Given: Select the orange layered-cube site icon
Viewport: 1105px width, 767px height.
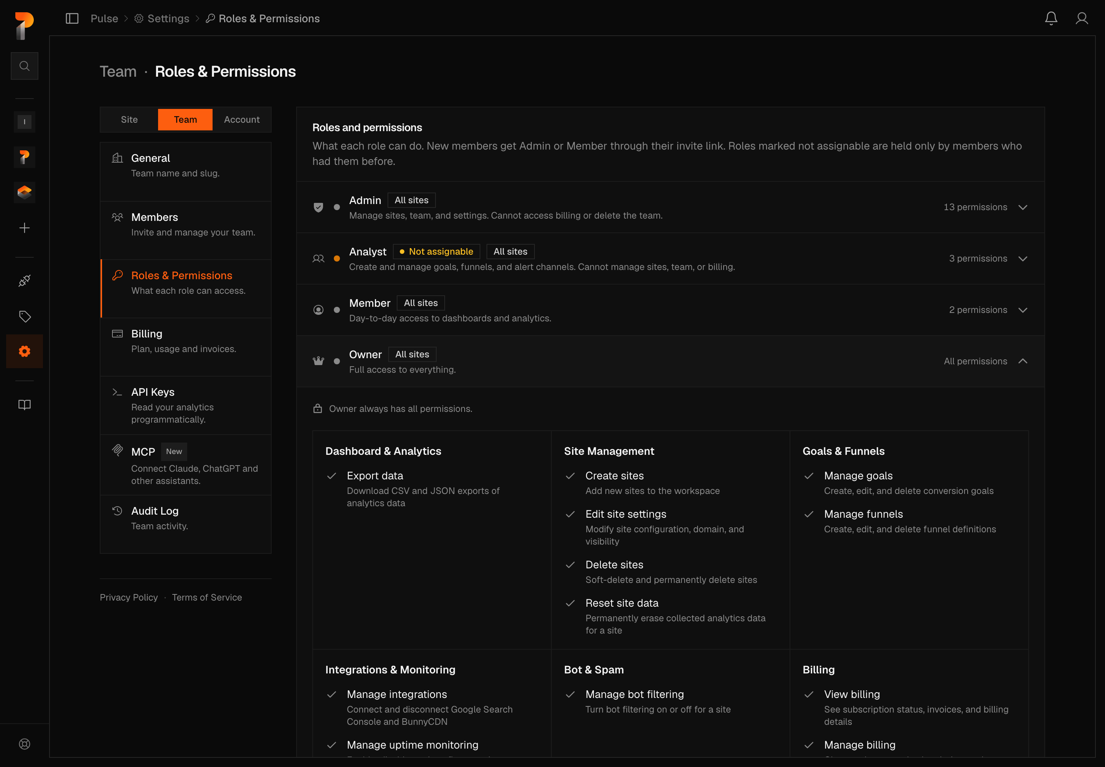Looking at the screenshot, I should click(x=25, y=193).
